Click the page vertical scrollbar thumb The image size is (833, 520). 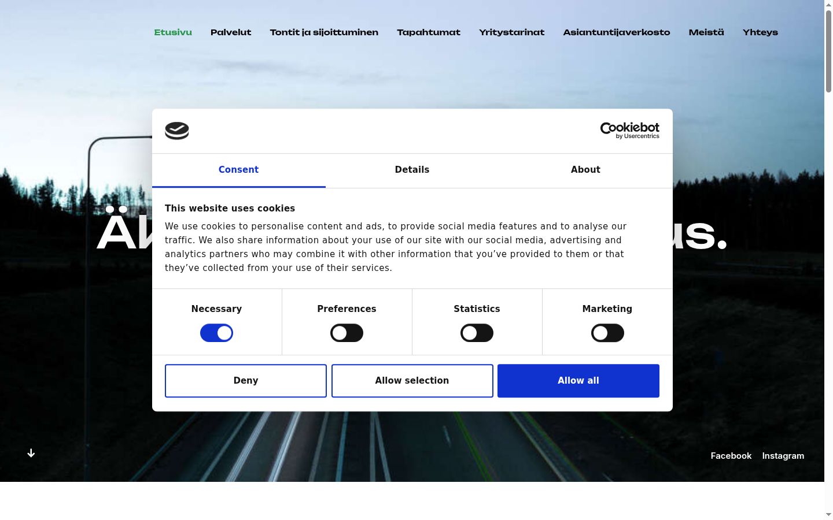pos(828,51)
